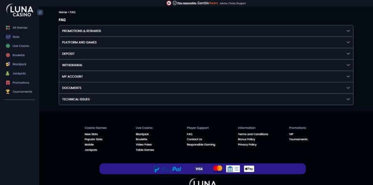Open Terms and Conditions footer link
Image resolution: width=373 pixels, height=185 pixels.
click(x=253, y=134)
